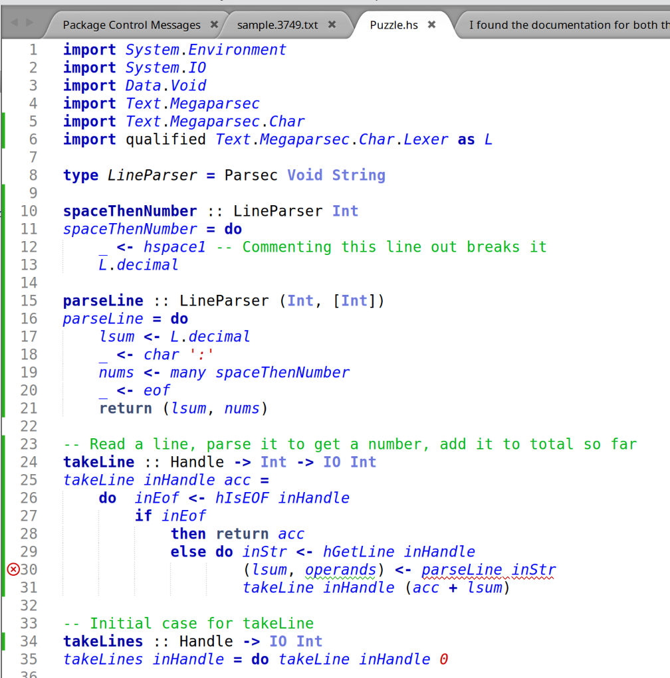Click 'hIsEOF inHandle' on line 26
The width and height of the screenshot is (670, 678).
tap(282, 498)
